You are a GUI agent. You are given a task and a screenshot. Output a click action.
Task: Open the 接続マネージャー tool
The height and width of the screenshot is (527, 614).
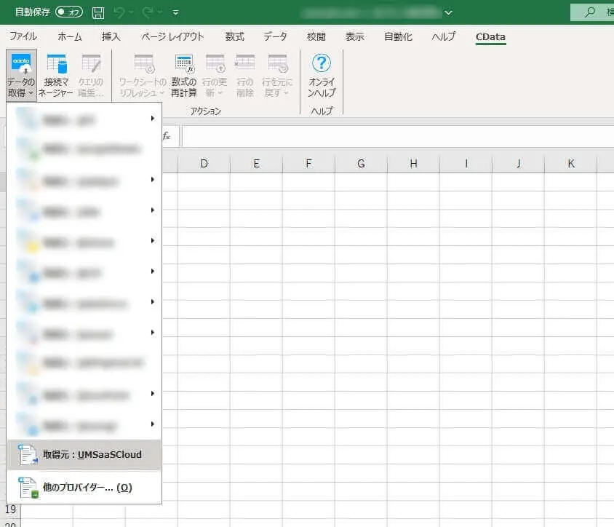[x=55, y=75]
